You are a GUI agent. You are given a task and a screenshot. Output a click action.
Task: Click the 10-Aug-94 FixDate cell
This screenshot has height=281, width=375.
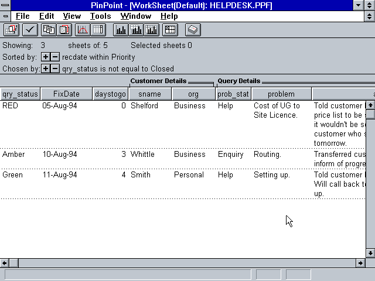[x=60, y=155]
